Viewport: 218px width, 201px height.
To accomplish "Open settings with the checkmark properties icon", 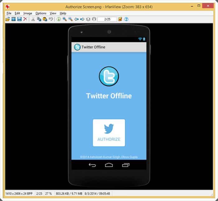I will 120,19.
